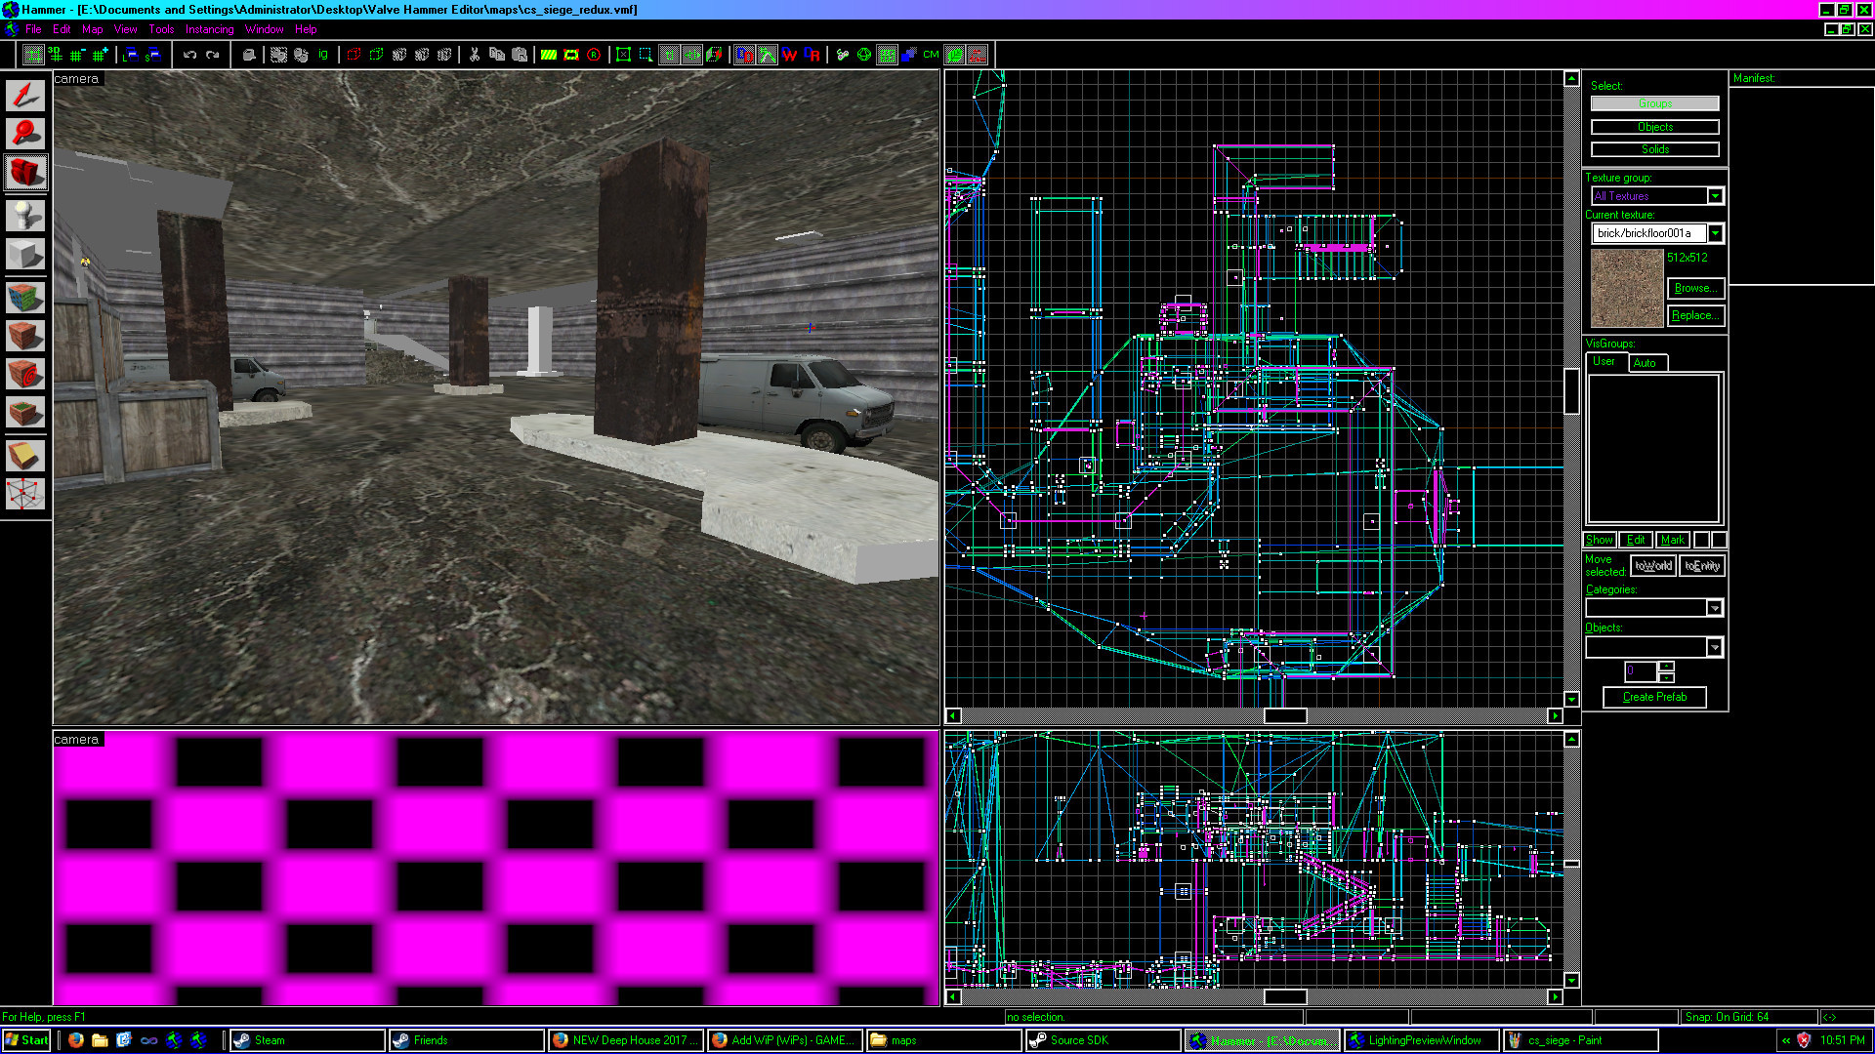The image size is (1875, 1054).
Task: Select the Selection (arrow) tool
Action: pos(25,95)
